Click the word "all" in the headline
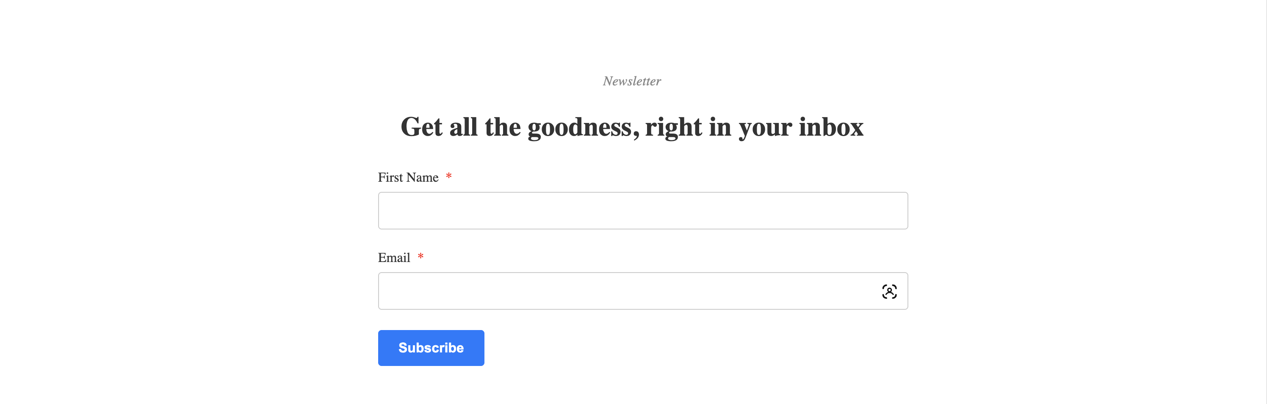This screenshot has height=404, width=1267. coord(463,127)
